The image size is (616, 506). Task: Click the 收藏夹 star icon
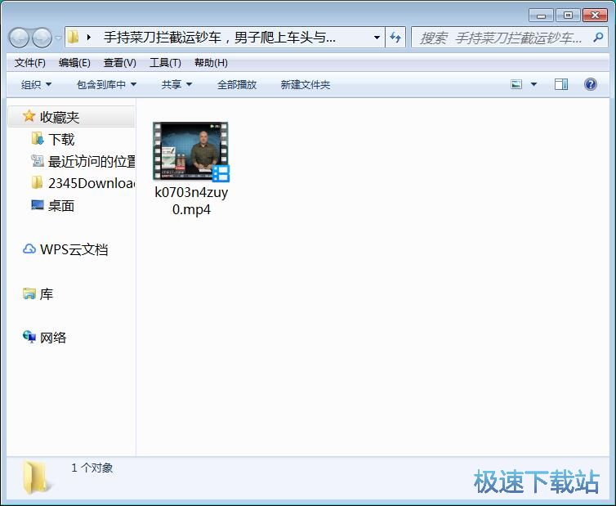point(29,116)
